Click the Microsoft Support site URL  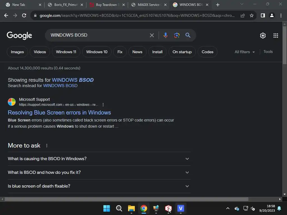59,105
